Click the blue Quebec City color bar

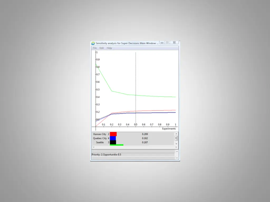(x=113, y=138)
